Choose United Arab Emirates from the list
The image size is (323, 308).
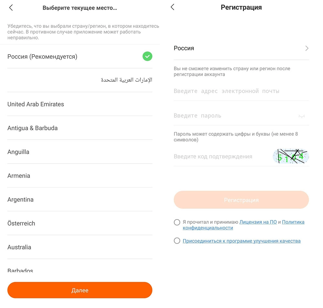click(80, 104)
